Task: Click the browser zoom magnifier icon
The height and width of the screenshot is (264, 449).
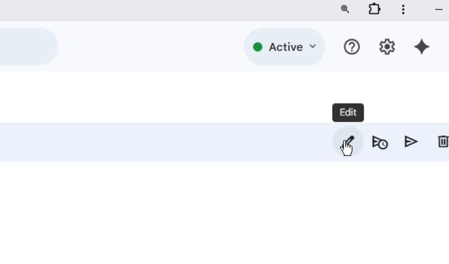Action: pos(345,9)
